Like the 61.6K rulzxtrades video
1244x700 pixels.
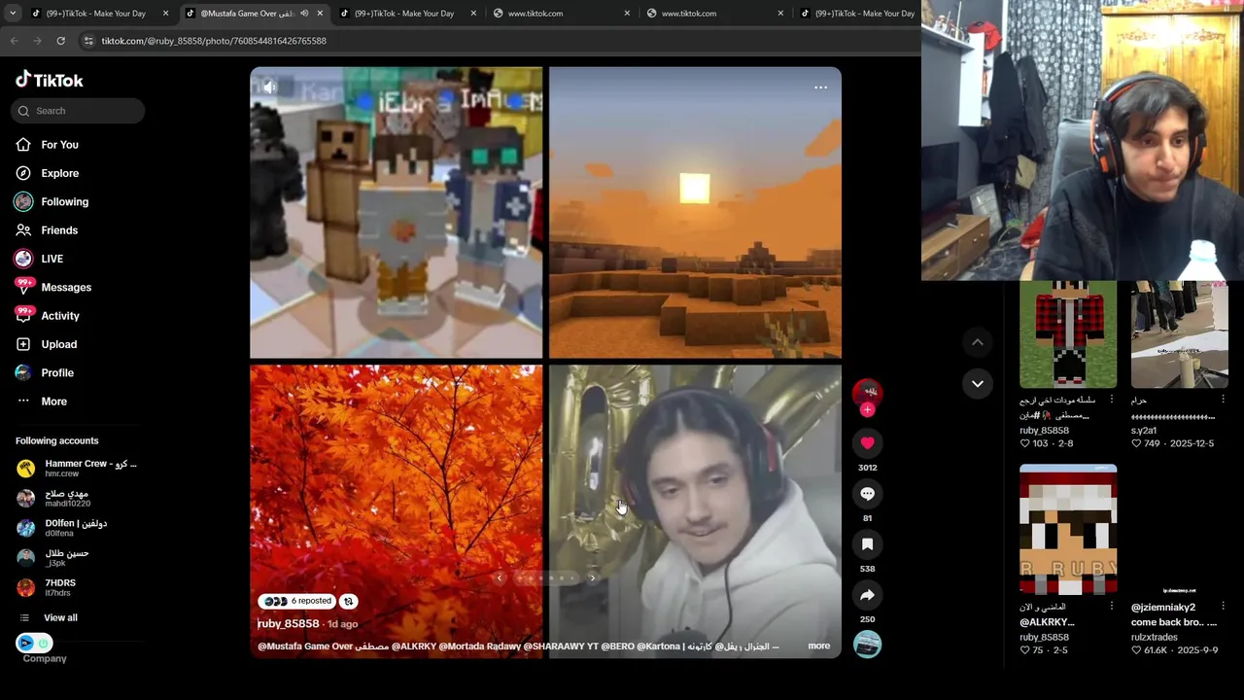pos(1136,650)
